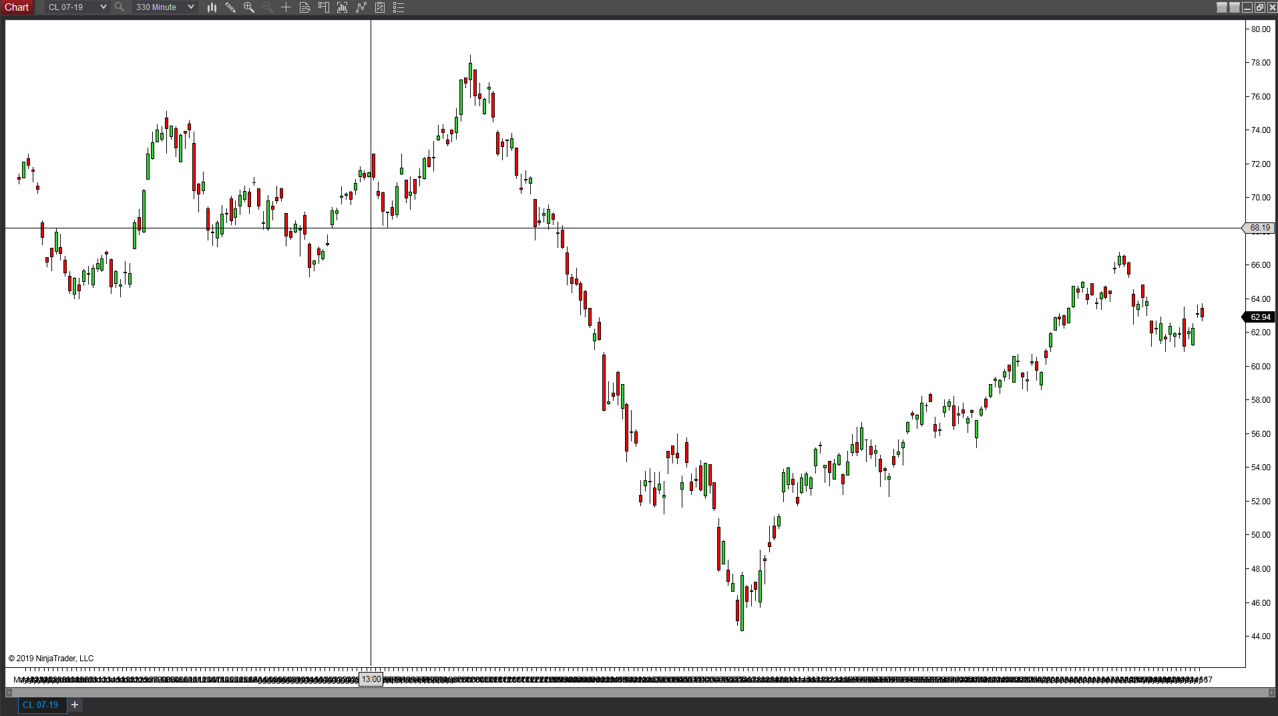This screenshot has height=716, width=1278.
Task: Restore down the chart window
Action: 1259,7
